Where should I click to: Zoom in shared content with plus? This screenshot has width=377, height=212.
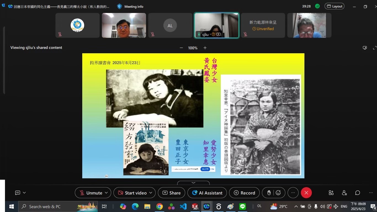point(205,48)
